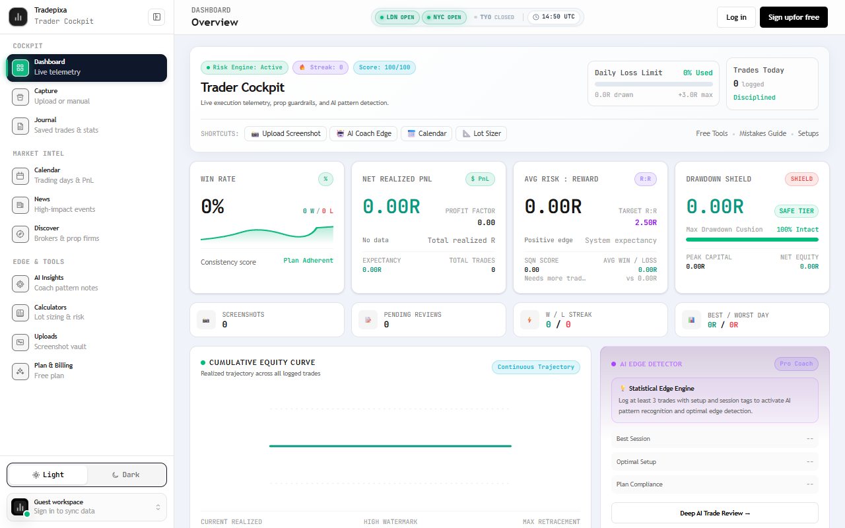Viewport: 845px width, 528px height.
Task: Open the Mistakes Guide link
Action: pos(762,133)
